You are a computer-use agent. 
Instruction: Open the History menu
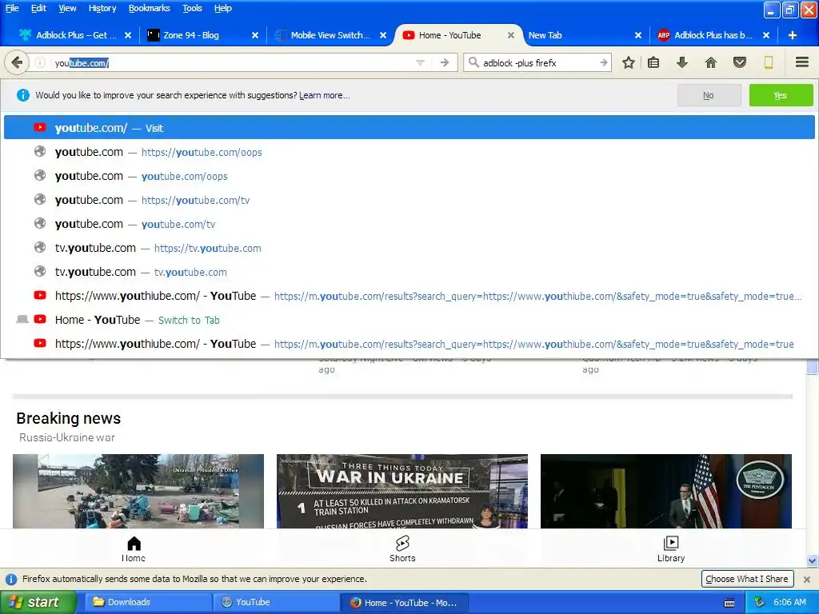coord(102,8)
